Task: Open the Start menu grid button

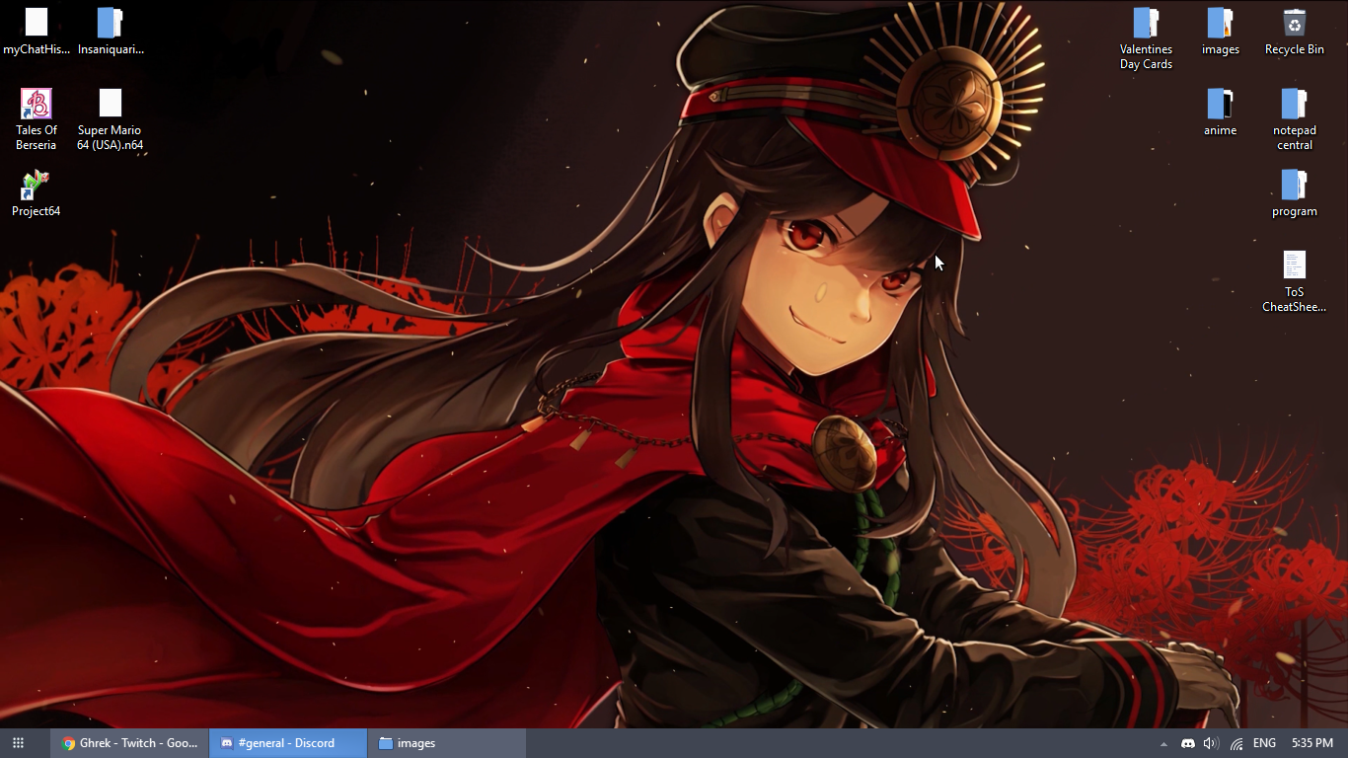Action: (18, 743)
